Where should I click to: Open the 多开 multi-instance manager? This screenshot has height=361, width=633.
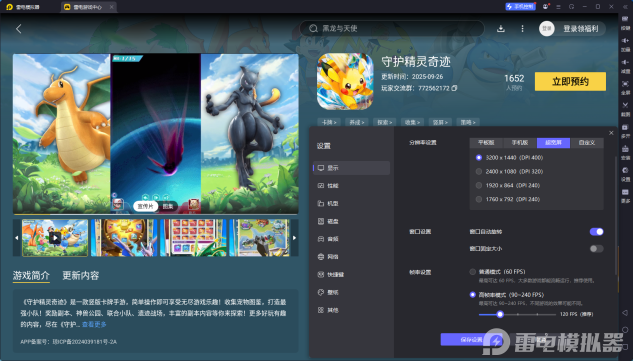pos(625,130)
